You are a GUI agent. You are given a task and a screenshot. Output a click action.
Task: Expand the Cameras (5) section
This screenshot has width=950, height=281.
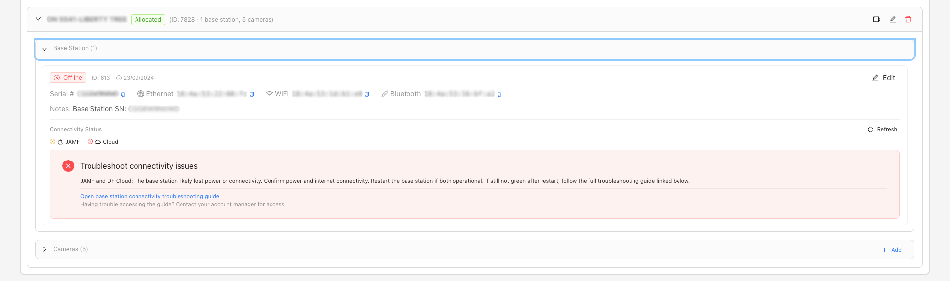pyautogui.click(x=45, y=249)
